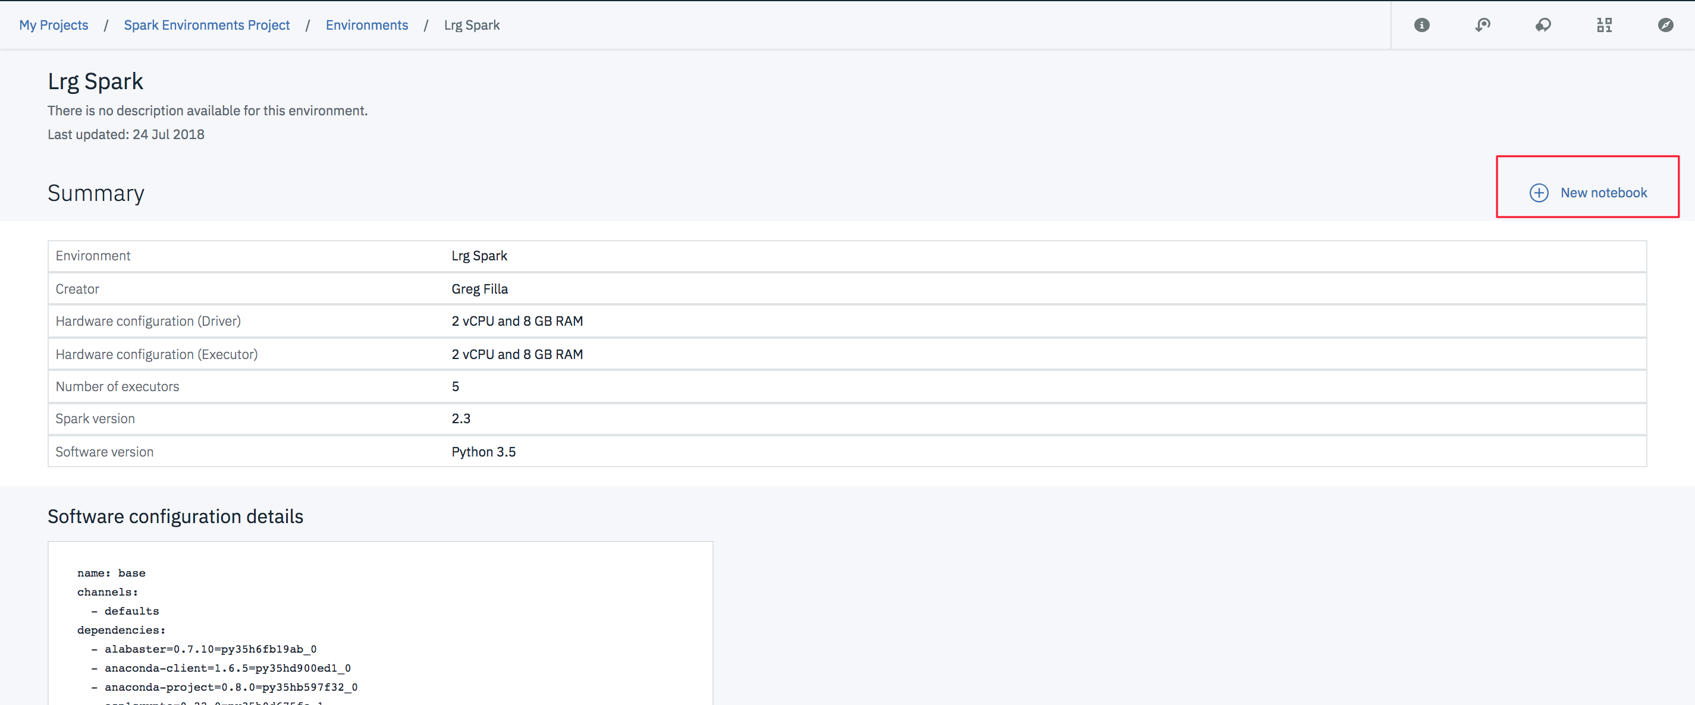Go back to the Environments listing
Screen dimensions: 1695x705
(366, 24)
